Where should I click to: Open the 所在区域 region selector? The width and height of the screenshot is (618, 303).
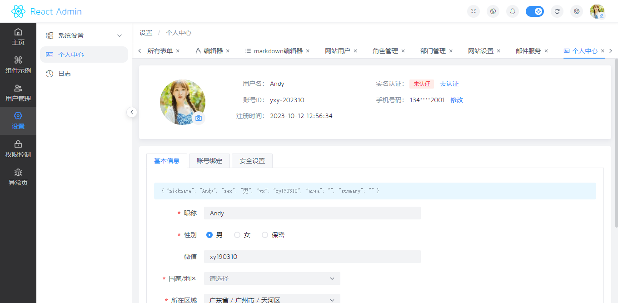[x=272, y=299]
